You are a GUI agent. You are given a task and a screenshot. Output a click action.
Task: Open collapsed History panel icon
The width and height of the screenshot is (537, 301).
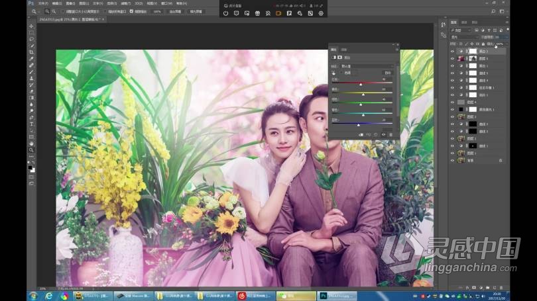444,24
